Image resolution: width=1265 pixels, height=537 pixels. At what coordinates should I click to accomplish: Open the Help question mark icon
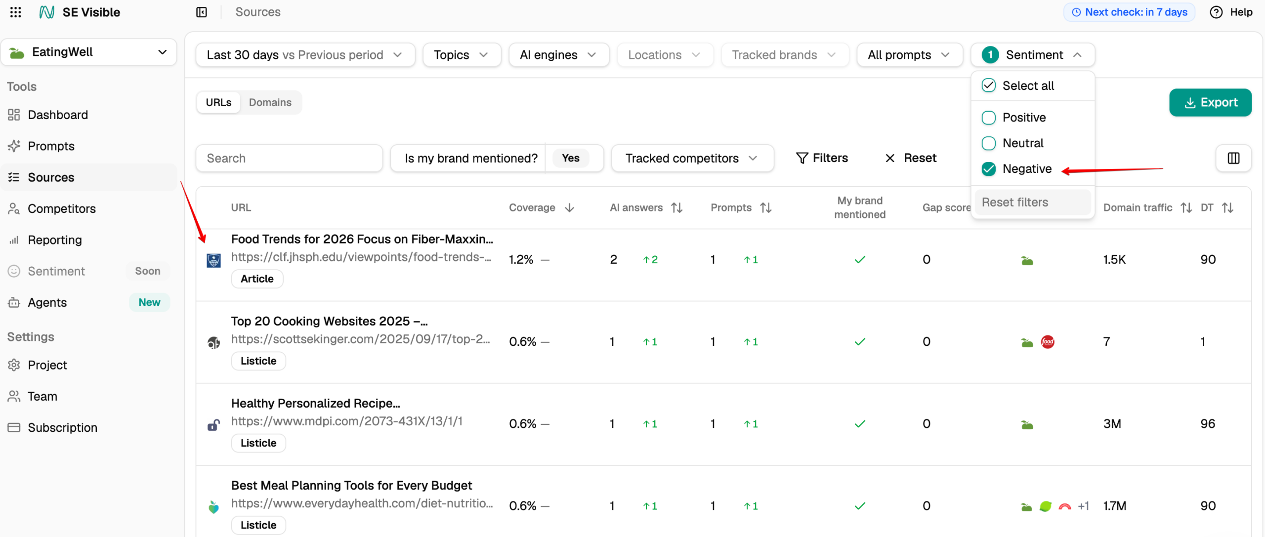pyautogui.click(x=1216, y=12)
